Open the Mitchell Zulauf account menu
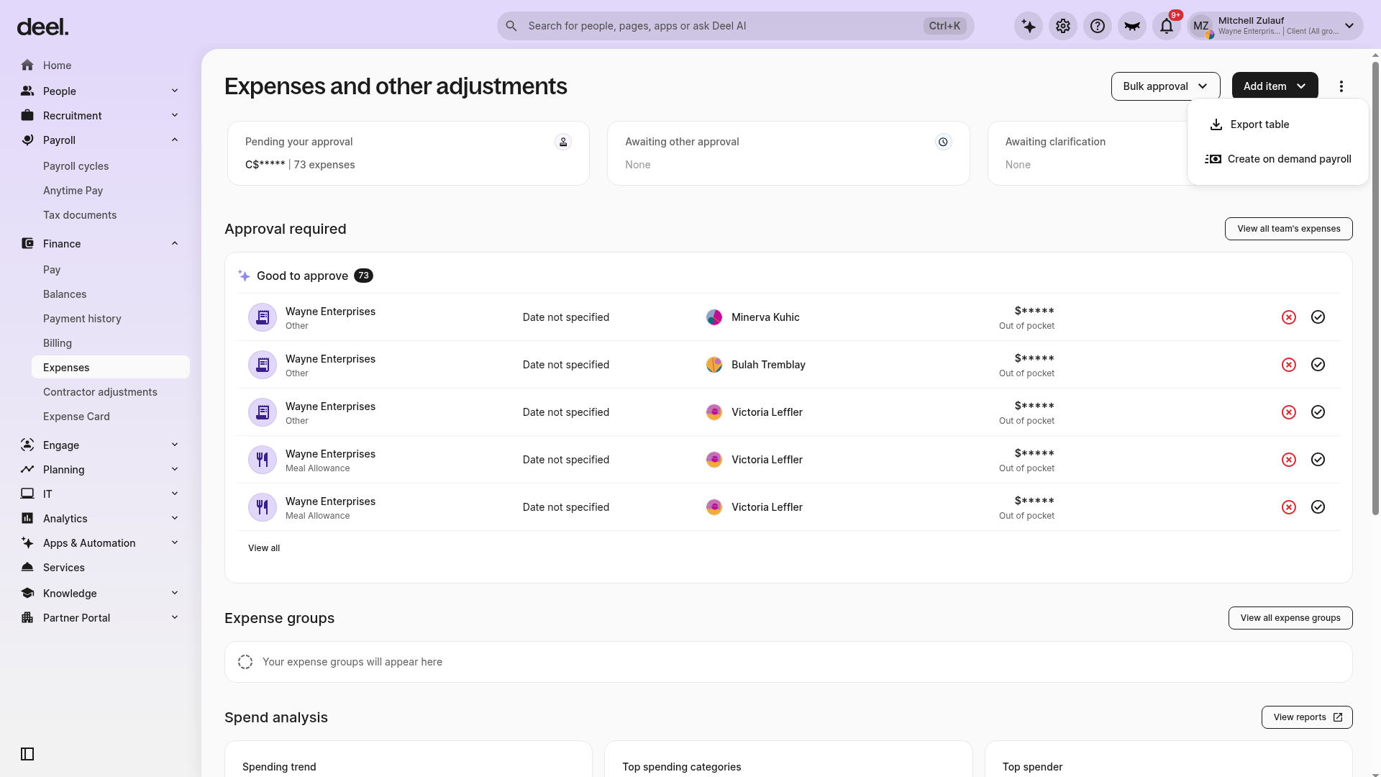The image size is (1381, 777). tap(1275, 26)
